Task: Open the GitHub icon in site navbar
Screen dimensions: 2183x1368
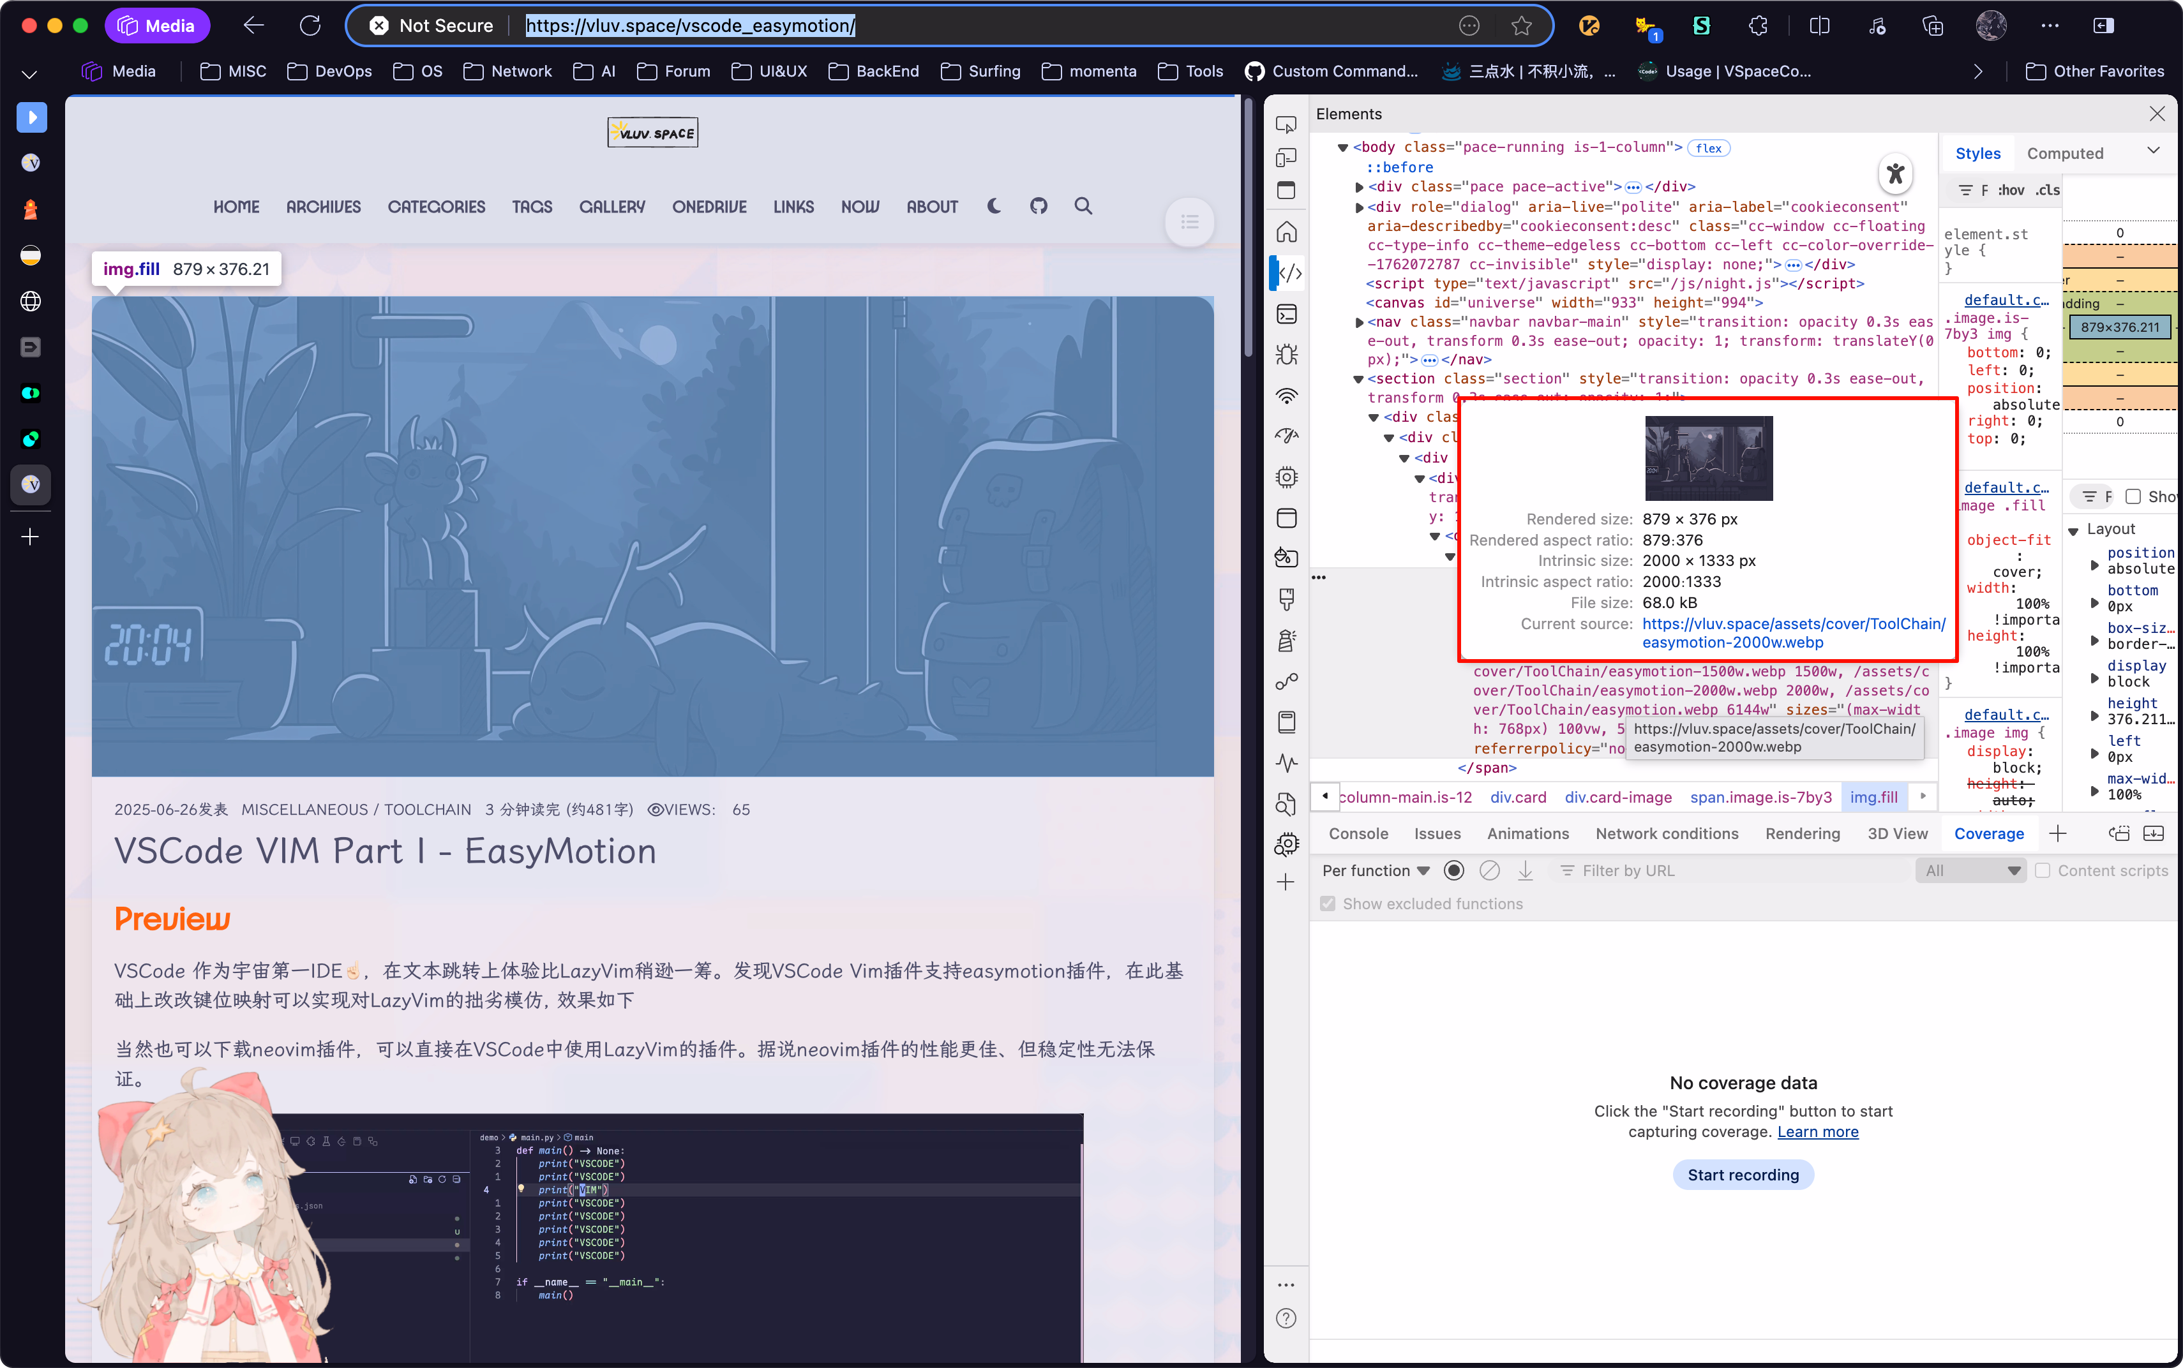Action: click(x=1038, y=206)
